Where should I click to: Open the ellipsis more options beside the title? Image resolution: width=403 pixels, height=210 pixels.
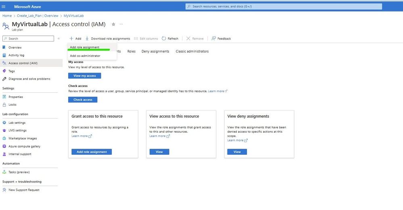click(x=121, y=24)
